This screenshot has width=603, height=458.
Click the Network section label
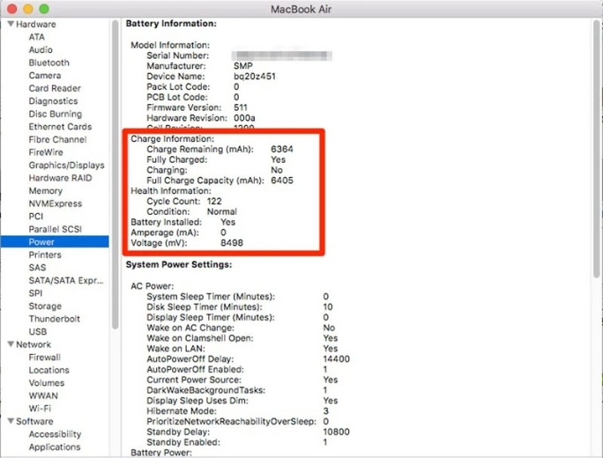33,344
